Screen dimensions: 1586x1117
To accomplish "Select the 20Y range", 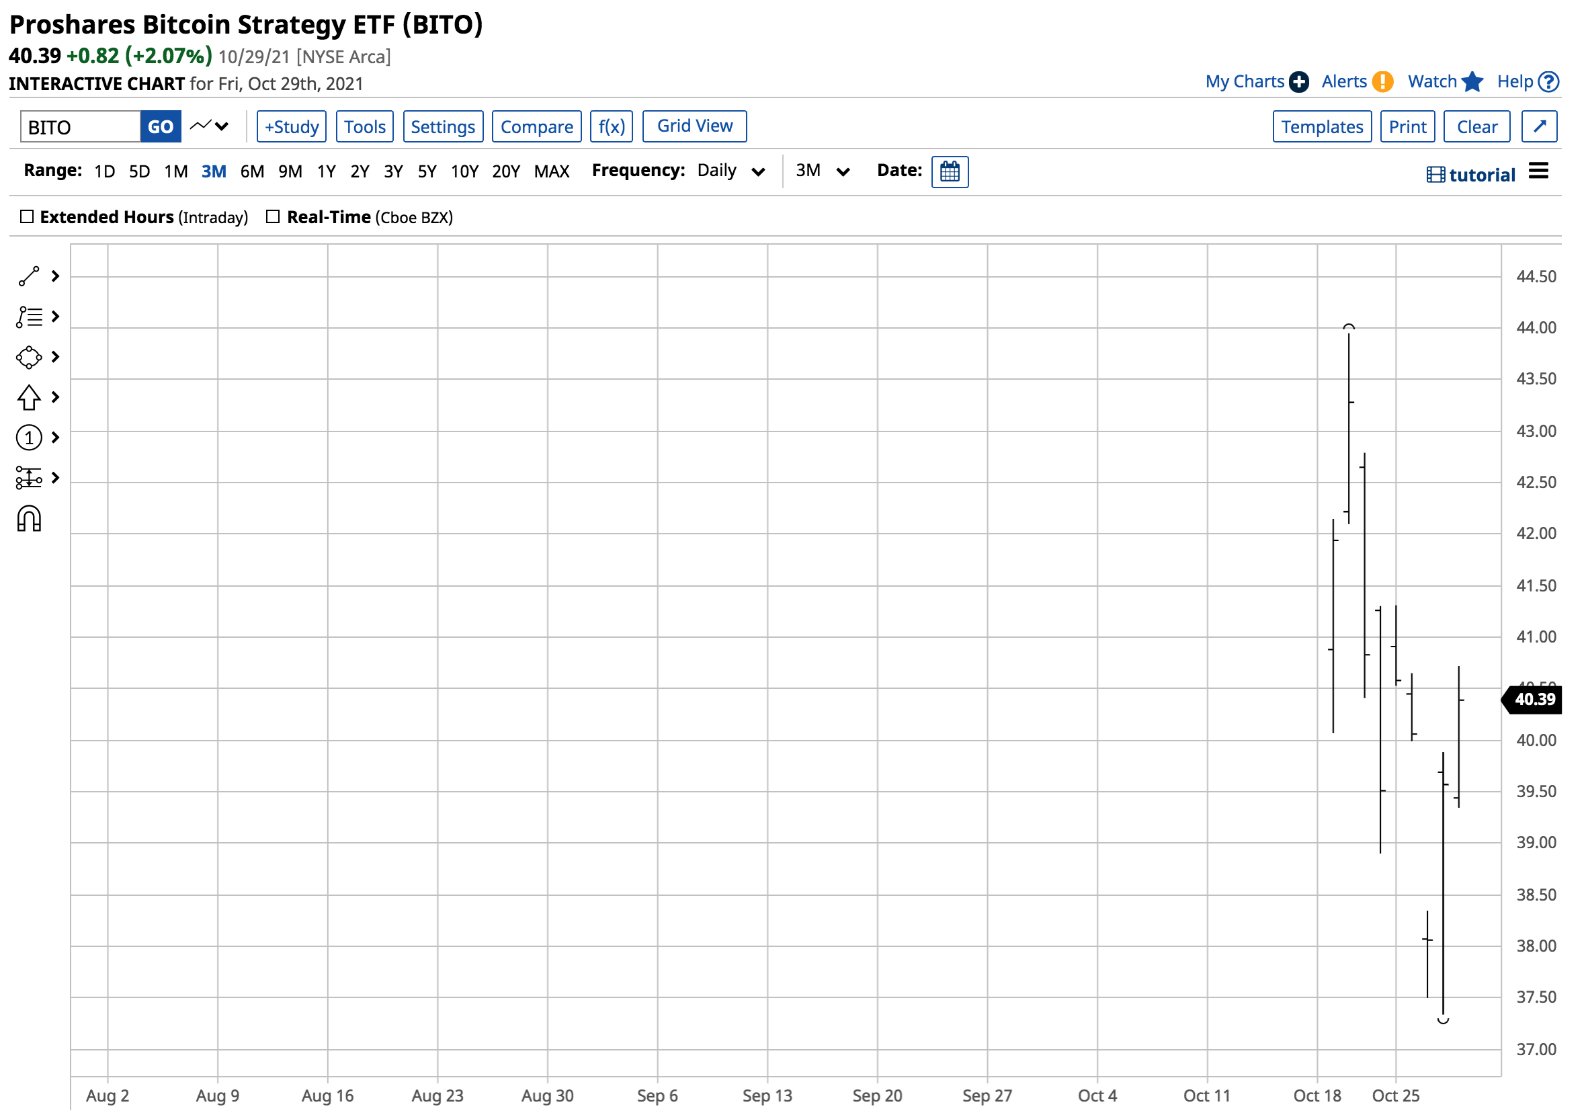I will click(x=506, y=171).
